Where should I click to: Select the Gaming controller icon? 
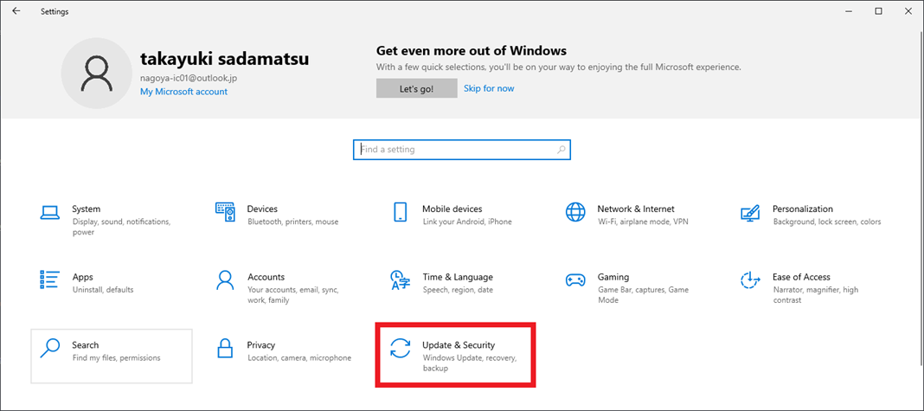[575, 280]
